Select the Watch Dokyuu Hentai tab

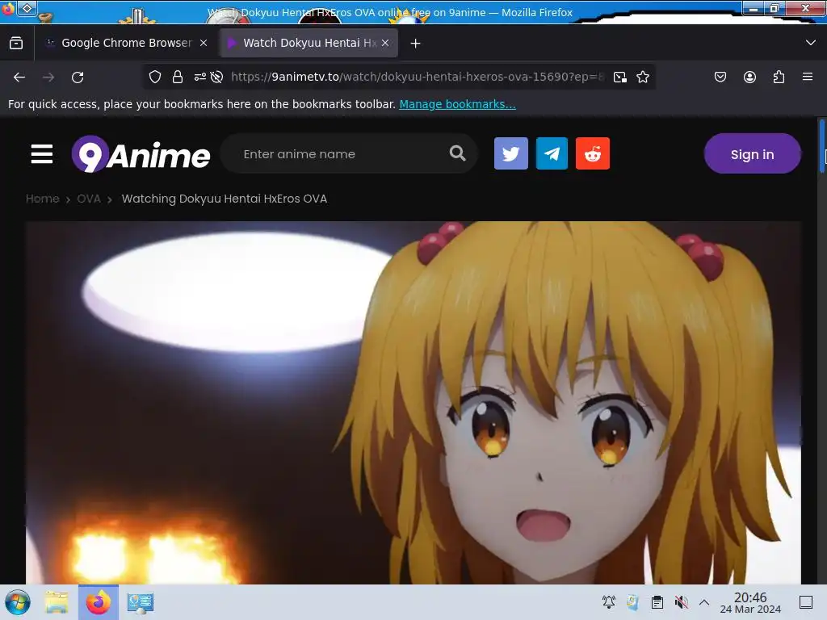(x=309, y=43)
